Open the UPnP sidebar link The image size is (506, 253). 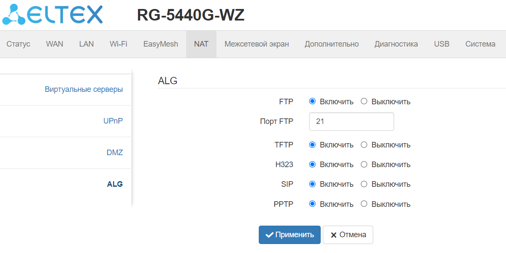tap(113, 121)
